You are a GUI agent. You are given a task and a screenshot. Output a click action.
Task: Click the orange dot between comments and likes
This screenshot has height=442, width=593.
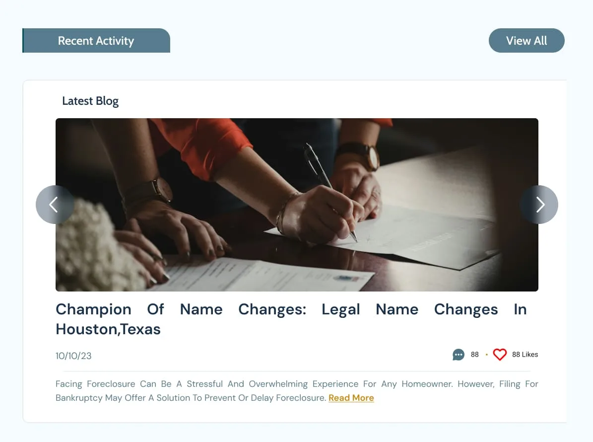pyautogui.click(x=487, y=355)
